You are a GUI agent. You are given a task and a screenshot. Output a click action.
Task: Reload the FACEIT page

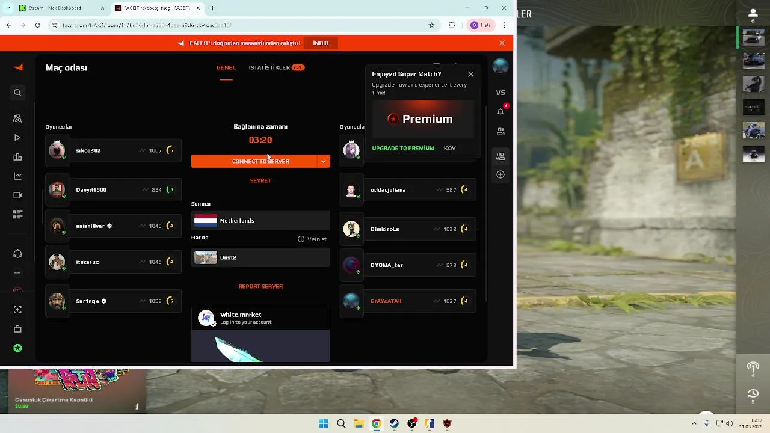[x=37, y=25]
